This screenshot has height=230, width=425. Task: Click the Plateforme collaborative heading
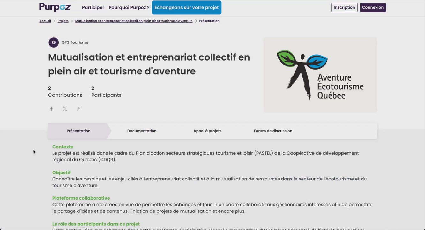(x=81, y=198)
